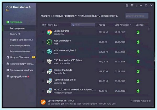
Task: Select the Rapture Session (x64) checkbox
Action: coord(43,81)
